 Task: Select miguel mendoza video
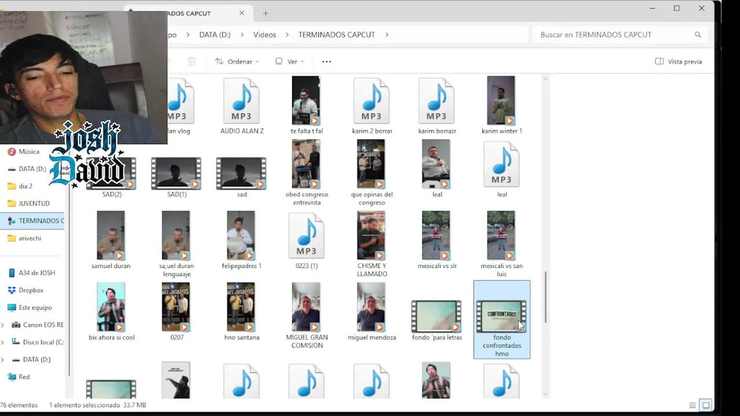click(372, 312)
